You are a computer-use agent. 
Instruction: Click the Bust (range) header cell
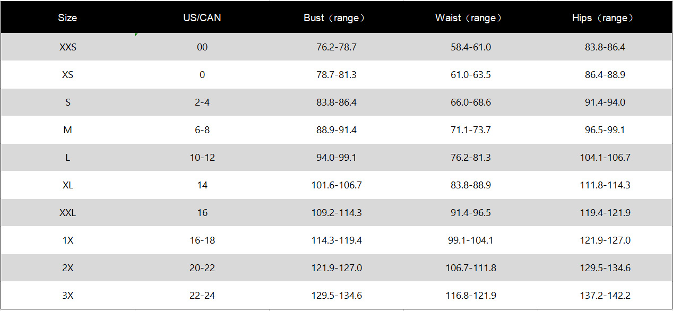(x=336, y=18)
